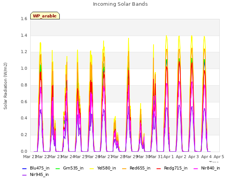
Task: Click the Solar Radiation (W/m2) axis label
Action: click(5, 86)
